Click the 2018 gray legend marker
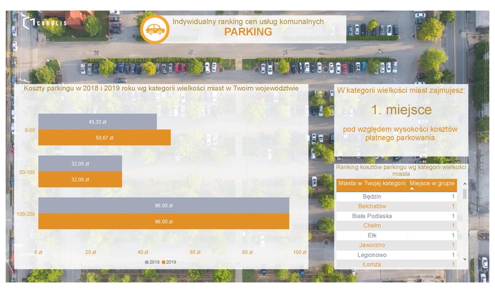This screenshot has height=293, width=495. [147, 262]
